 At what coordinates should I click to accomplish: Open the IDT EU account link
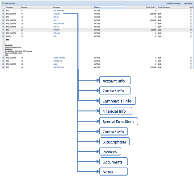56,27
